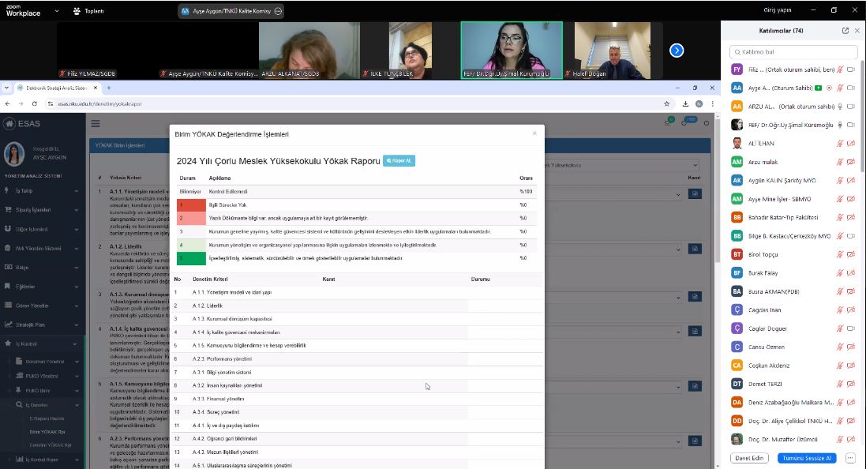The width and height of the screenshot is (866, 469).
Task: Toggle video camera for Birol Topçu
Action: (x=851, y=255)
